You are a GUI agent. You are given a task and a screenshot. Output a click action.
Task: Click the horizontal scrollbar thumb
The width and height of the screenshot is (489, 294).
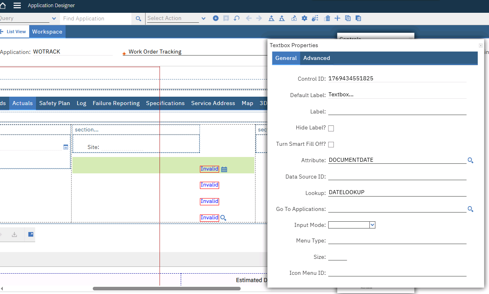166,288
